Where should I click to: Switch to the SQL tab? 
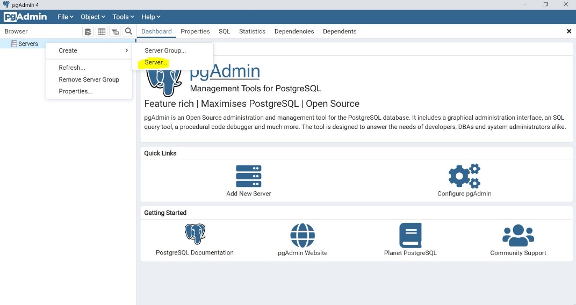click(x=225, y=32)
